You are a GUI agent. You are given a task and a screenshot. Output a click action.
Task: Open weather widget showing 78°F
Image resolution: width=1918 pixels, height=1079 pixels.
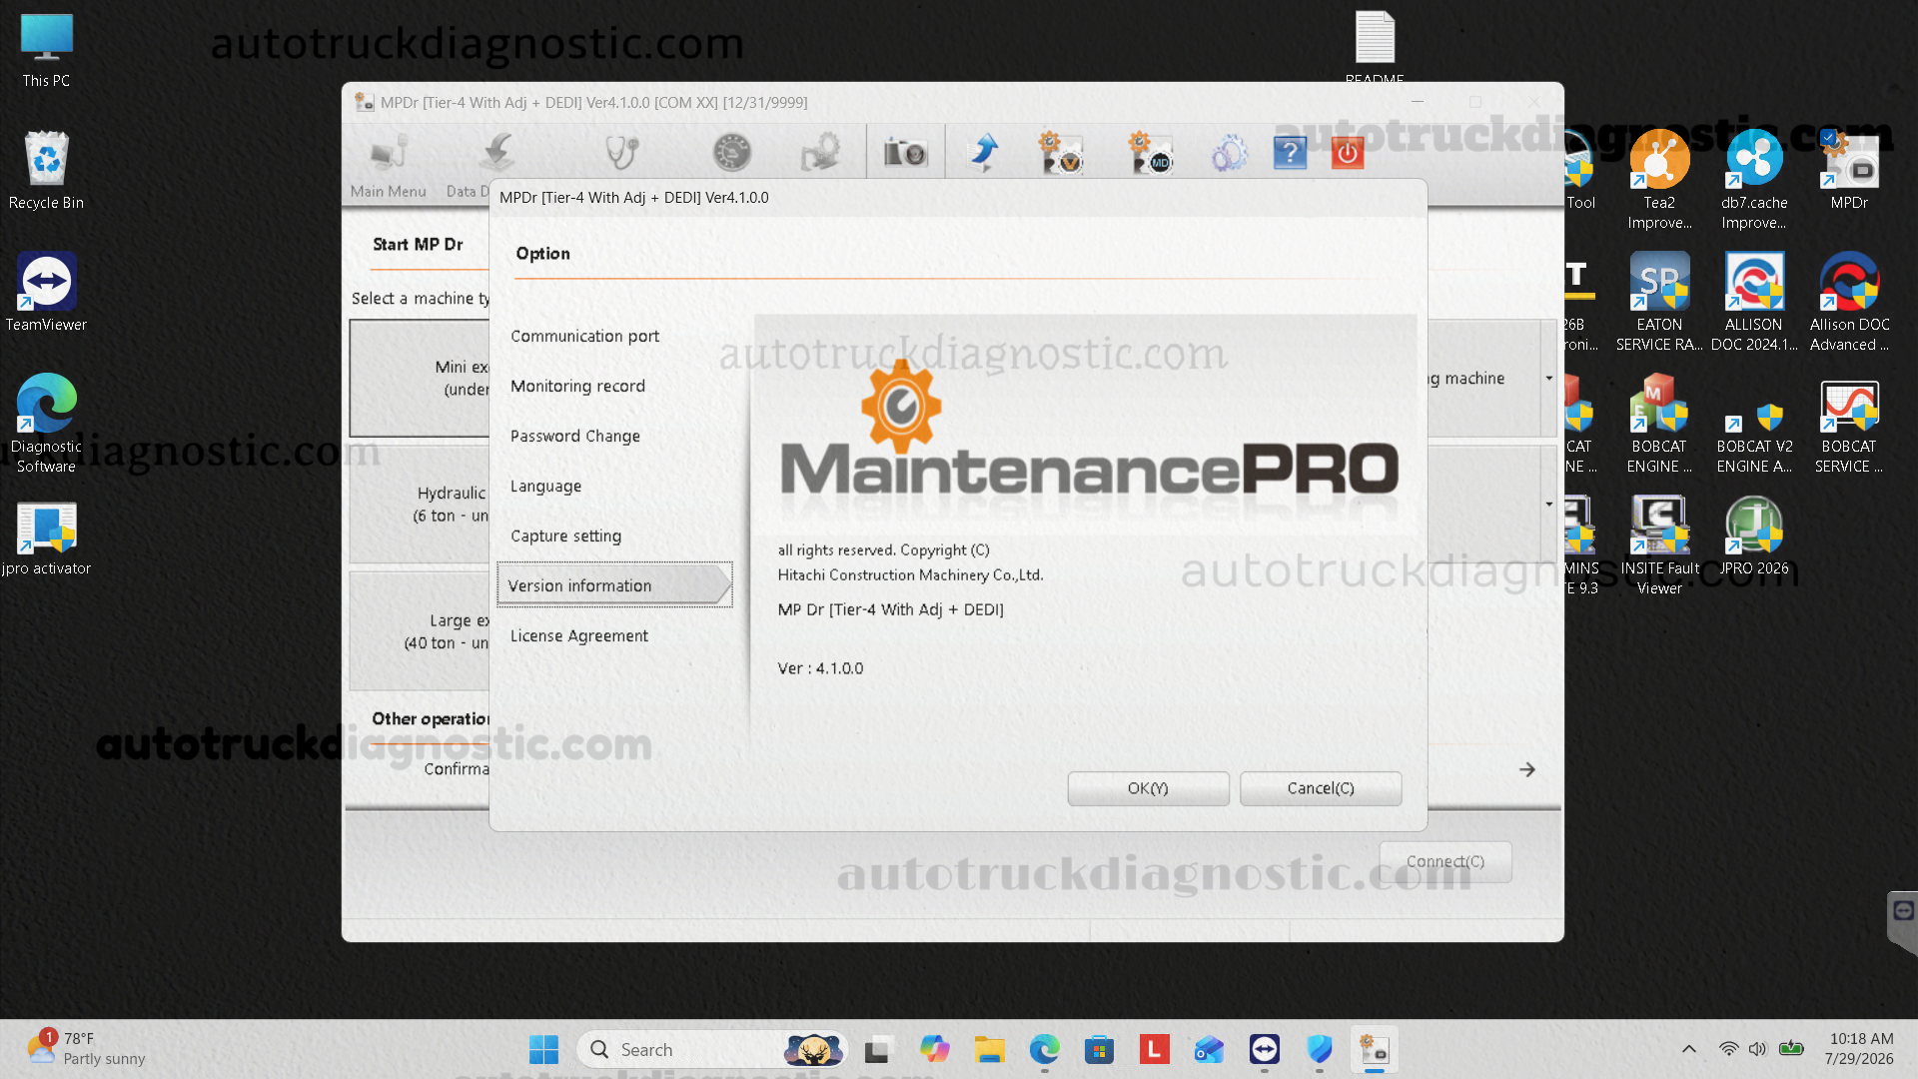[x=88, y=1049]
